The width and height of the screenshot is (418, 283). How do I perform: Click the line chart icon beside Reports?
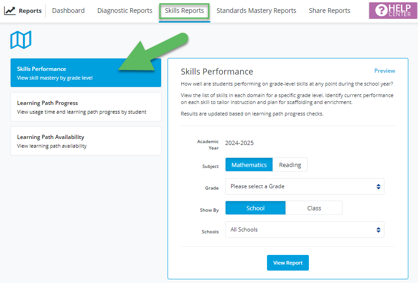click(x=10, y=11)
